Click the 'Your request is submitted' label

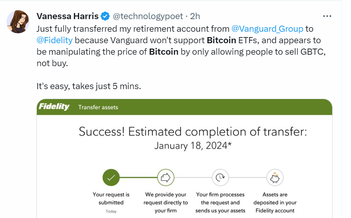point(111,198)
